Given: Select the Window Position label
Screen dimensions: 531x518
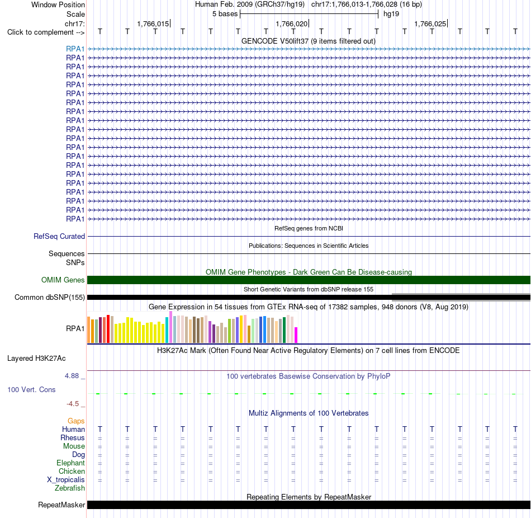Looking at the screenshot, I should [58, 4].
